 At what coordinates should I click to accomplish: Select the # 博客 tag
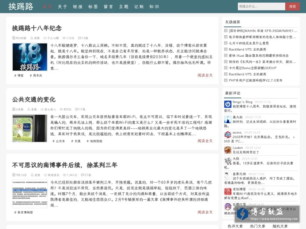[x=19, y=76]
